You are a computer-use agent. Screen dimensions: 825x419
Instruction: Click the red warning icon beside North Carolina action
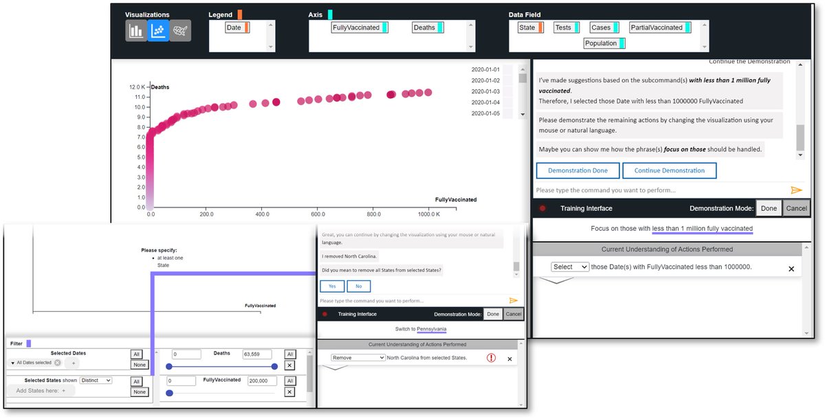click(x=491, y=358)
